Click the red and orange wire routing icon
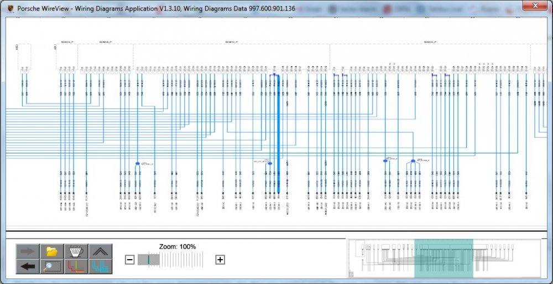This screenshot has height=284, width=553. click(76, 266)
